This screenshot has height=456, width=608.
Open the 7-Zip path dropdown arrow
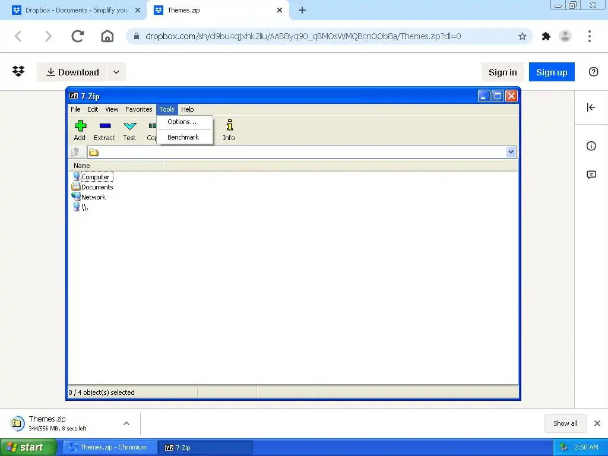[511, 152]
